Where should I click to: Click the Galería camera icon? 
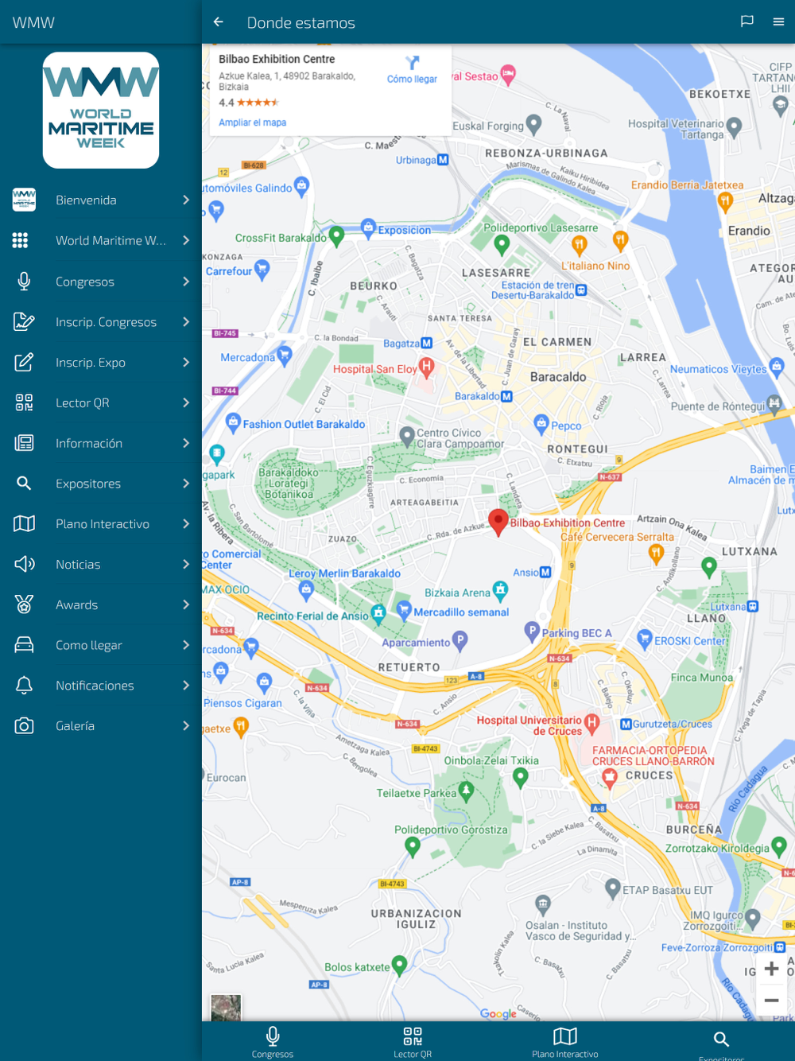point(24,725)
